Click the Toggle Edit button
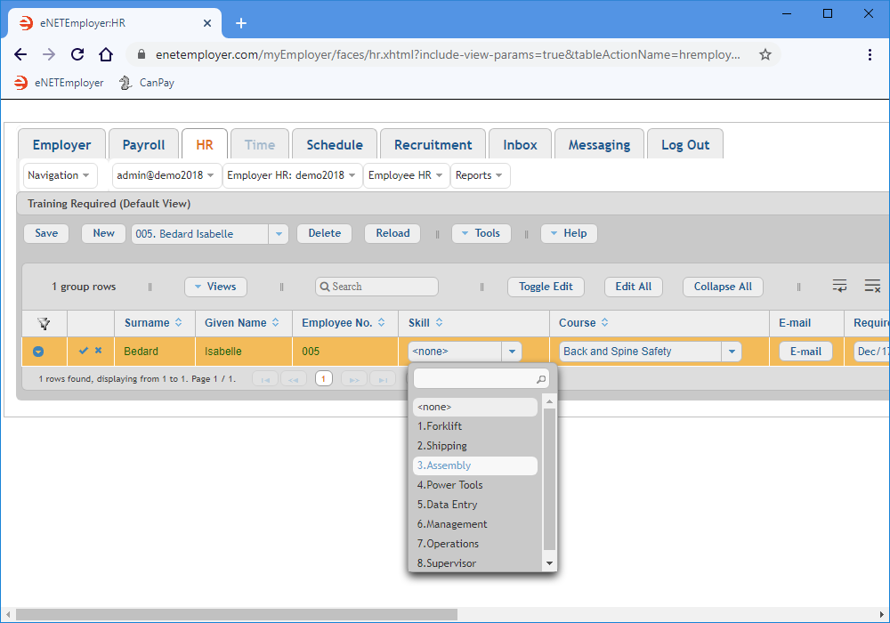 click(546, 287)
